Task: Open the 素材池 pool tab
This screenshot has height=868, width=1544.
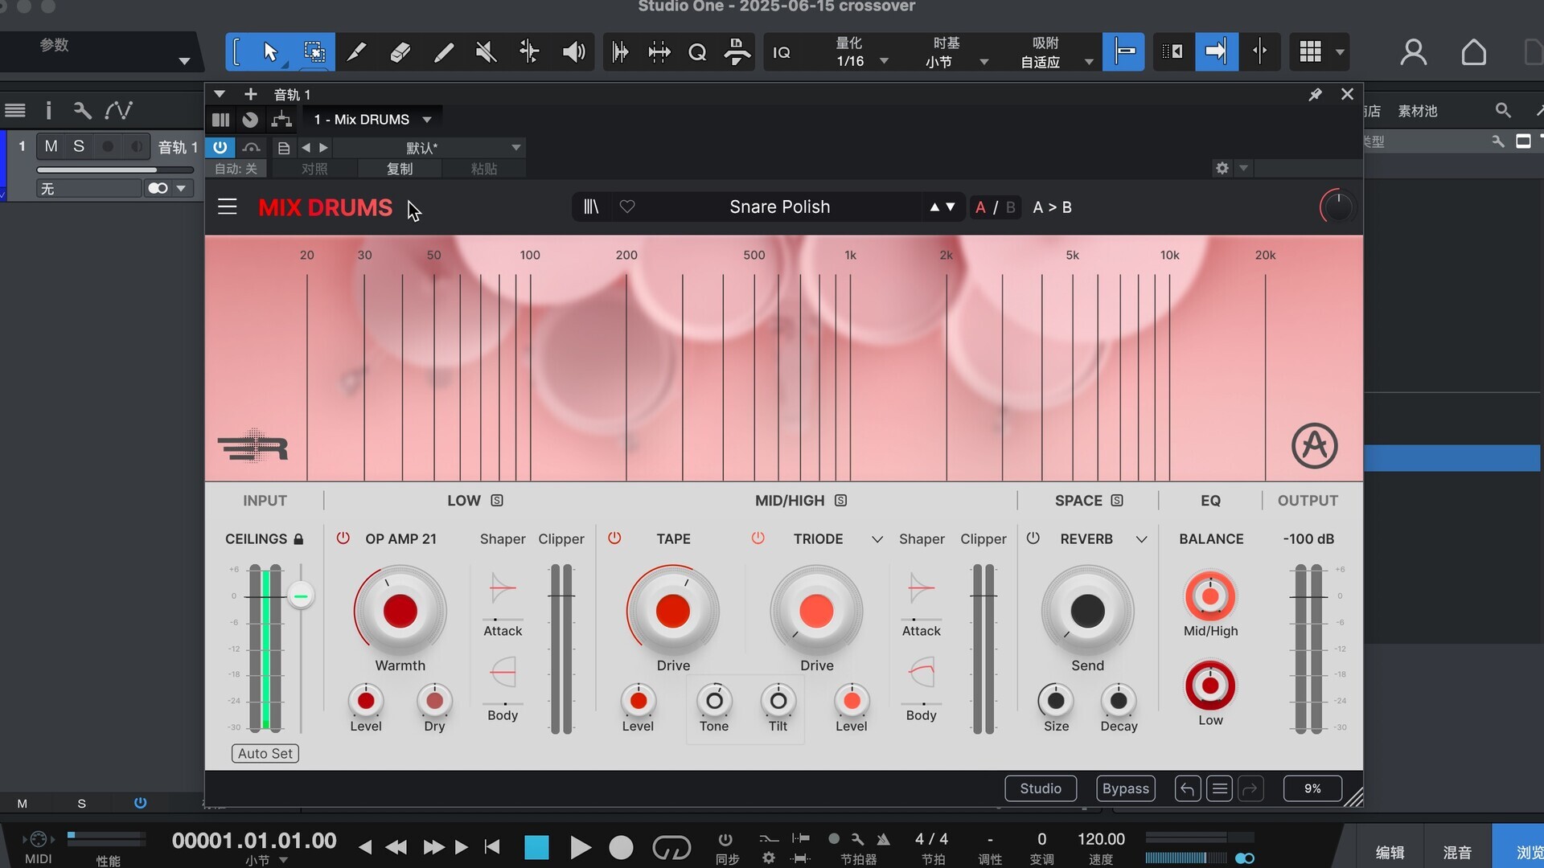Action: [1417, 111]
